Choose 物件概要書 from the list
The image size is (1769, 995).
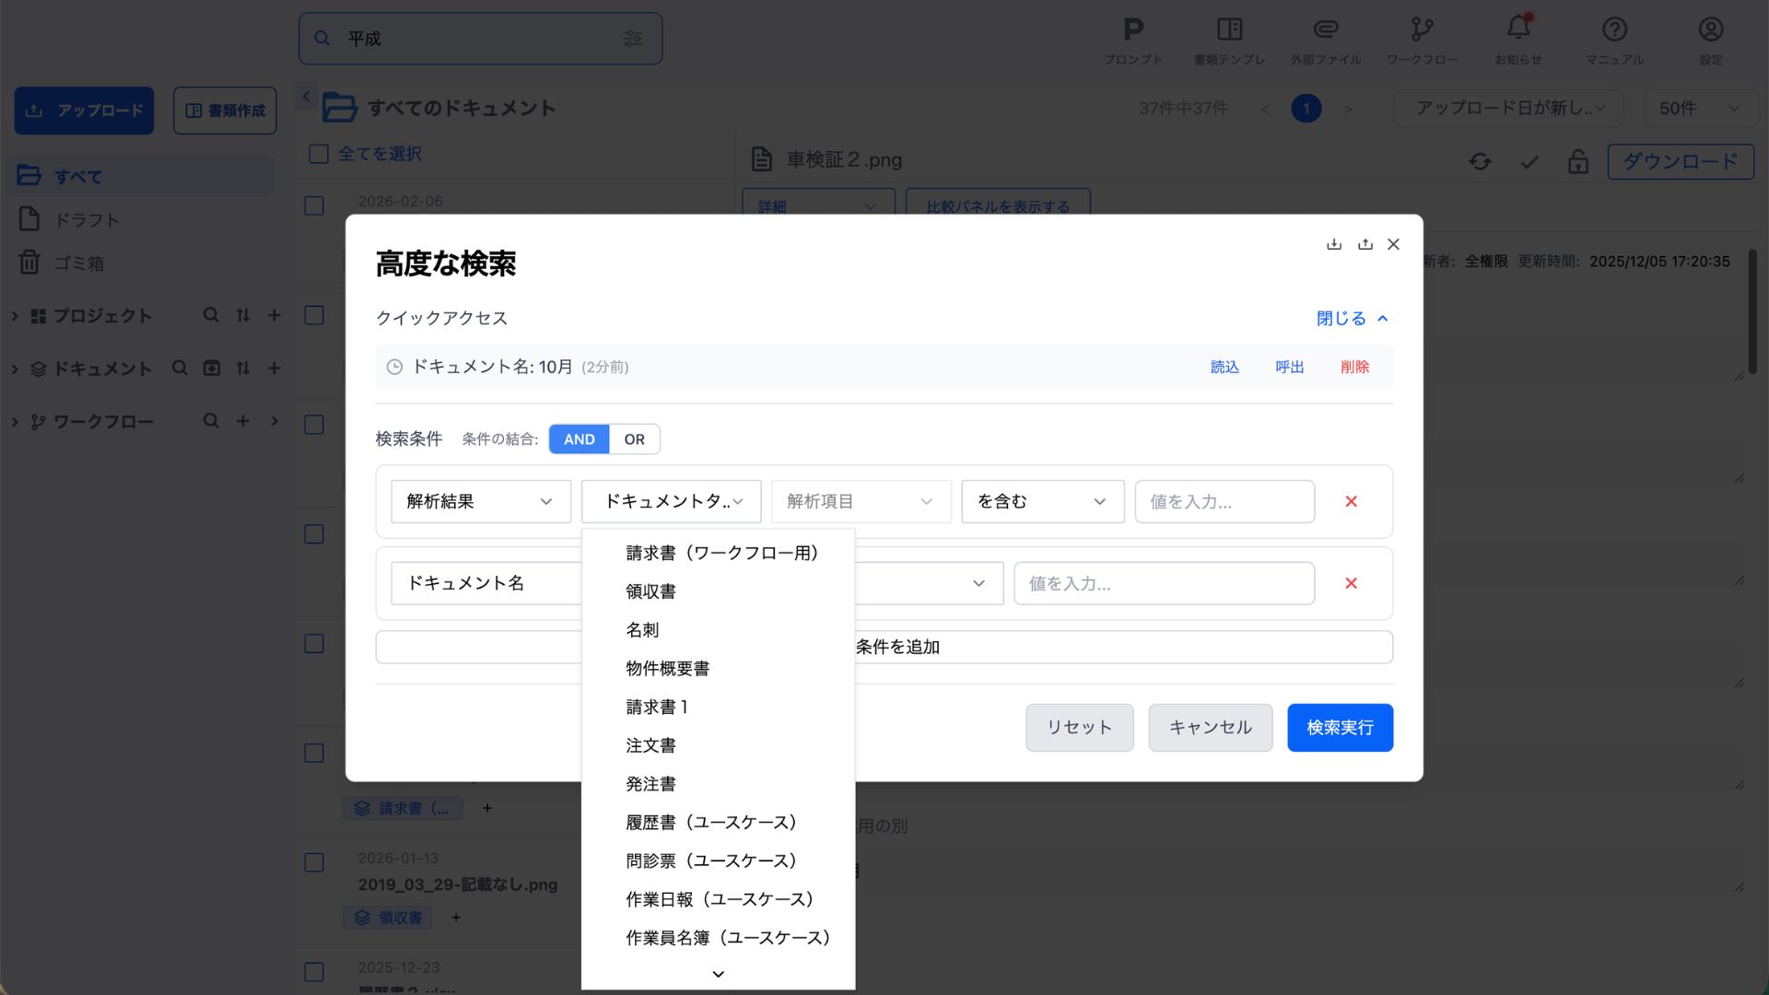667,669
